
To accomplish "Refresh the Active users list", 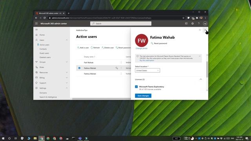I will point(95,48).
